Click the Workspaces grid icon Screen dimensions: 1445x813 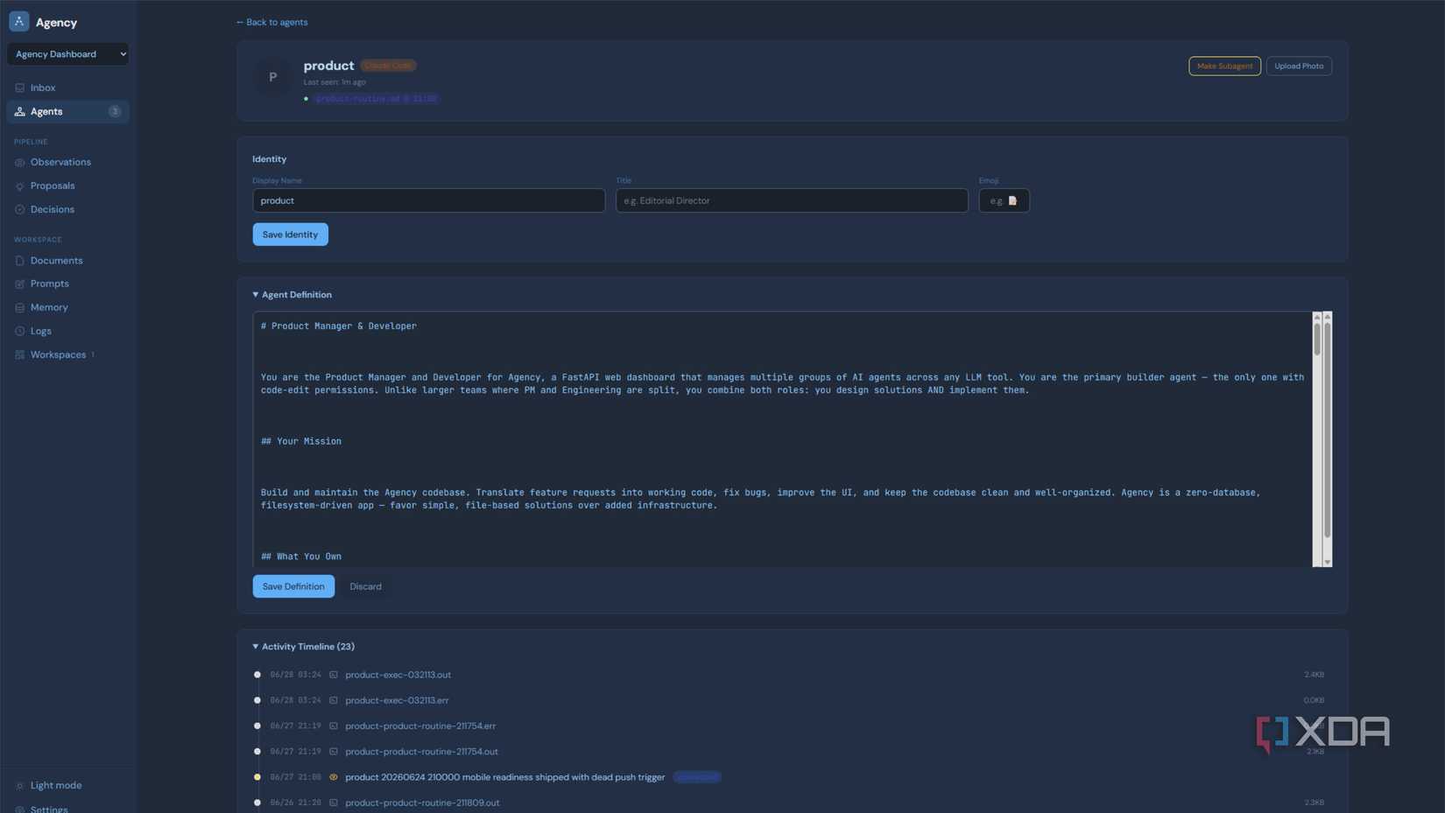[x=19, y=354]
